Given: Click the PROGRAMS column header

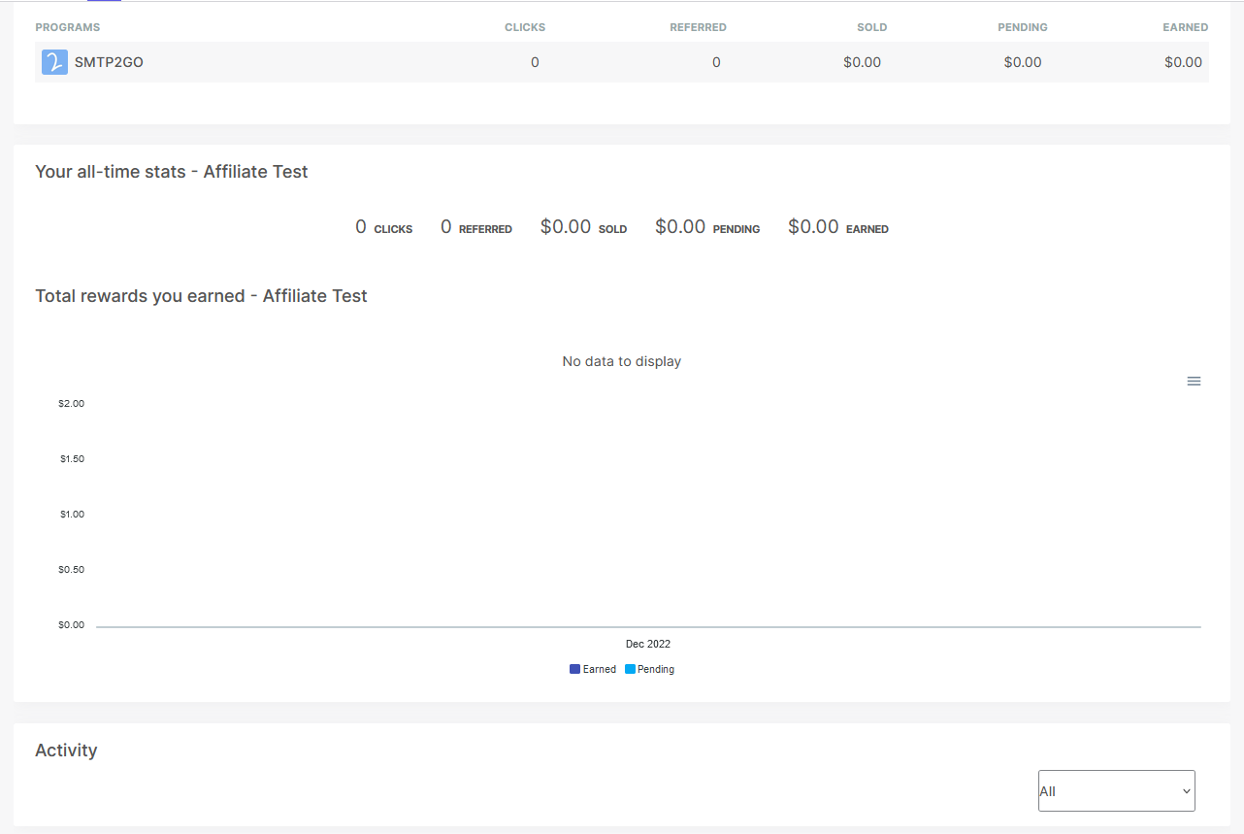Looking at the screenshot, I should (67, 27).
